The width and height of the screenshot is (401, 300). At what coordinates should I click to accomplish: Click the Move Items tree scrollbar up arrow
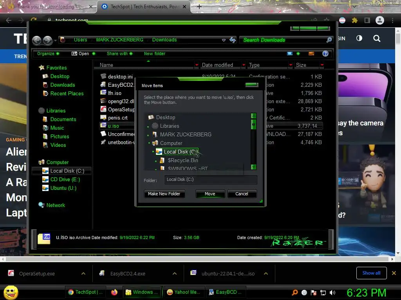click(253, 116)
